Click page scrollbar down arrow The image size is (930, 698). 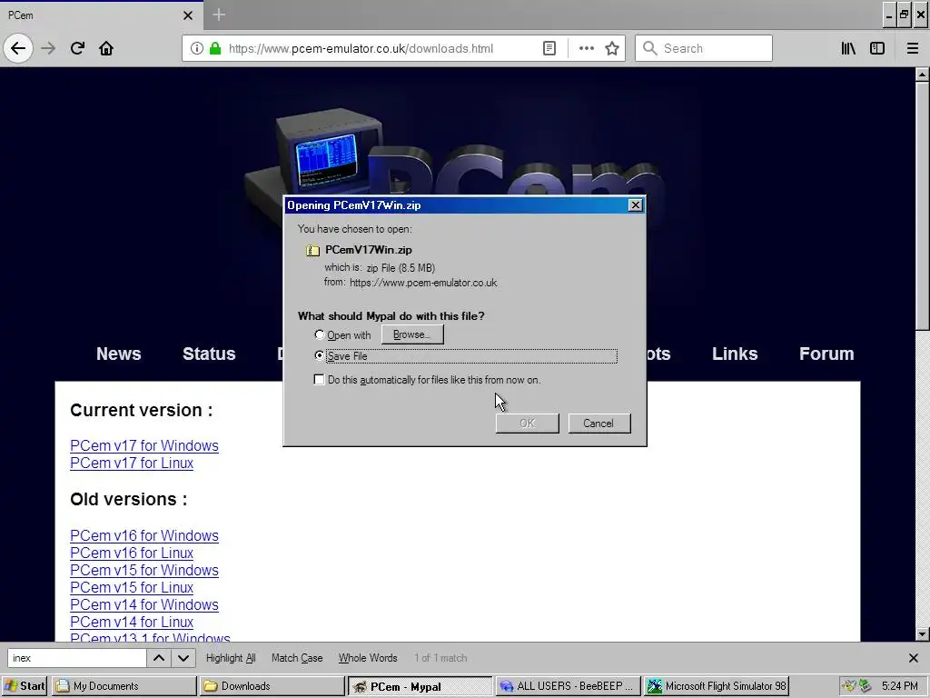point(922,633)
